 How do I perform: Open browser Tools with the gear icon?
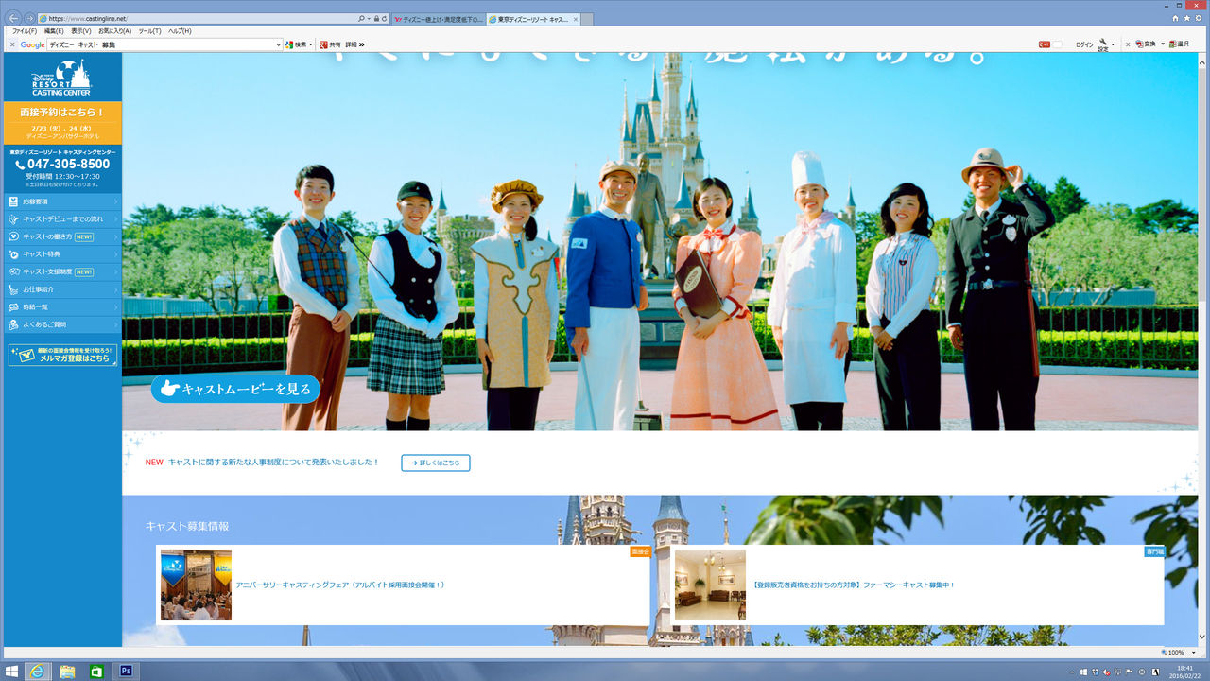(1197, 18)
